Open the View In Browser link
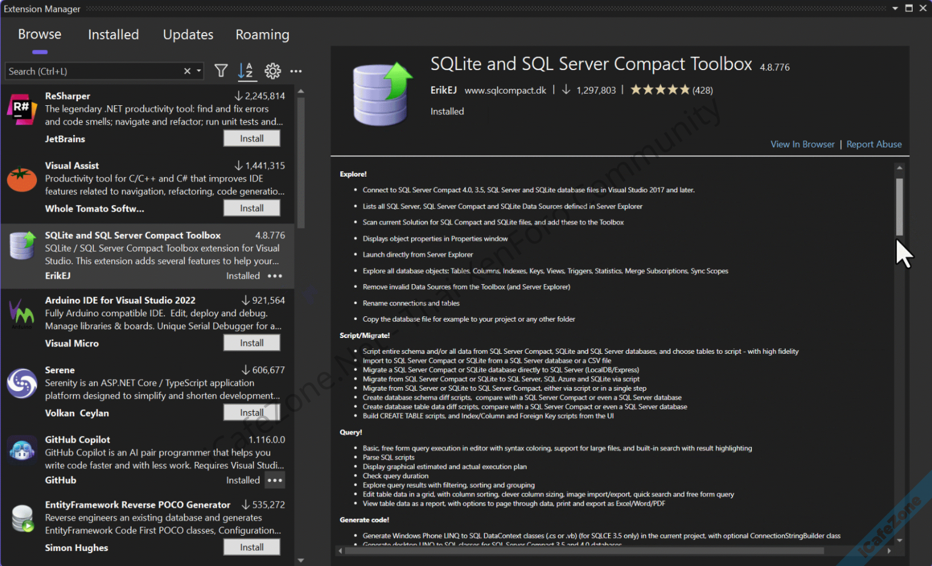 point(802,145)
